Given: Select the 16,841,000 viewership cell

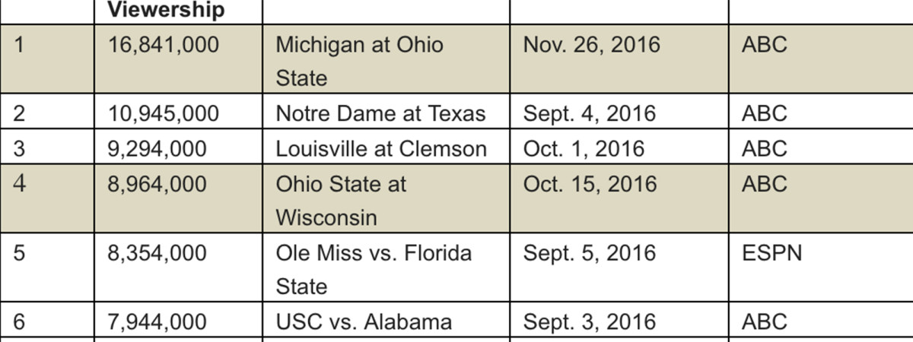Looking at the screenshot, I should (163, 45).
